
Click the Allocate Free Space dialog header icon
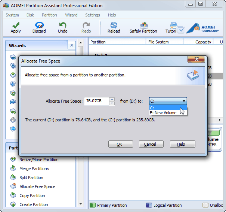tap(193, 75)
